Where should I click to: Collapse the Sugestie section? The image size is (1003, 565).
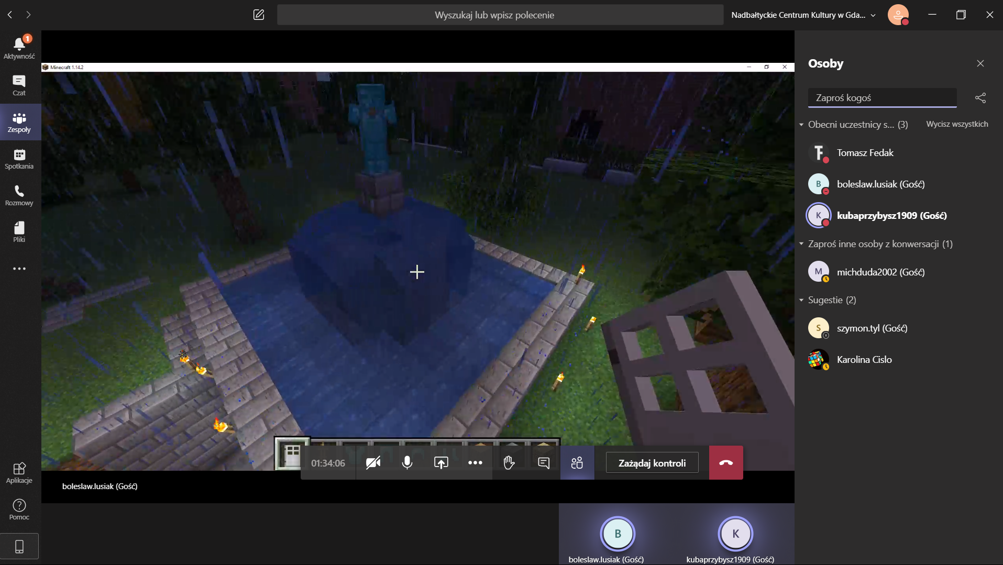pos(801,300)
